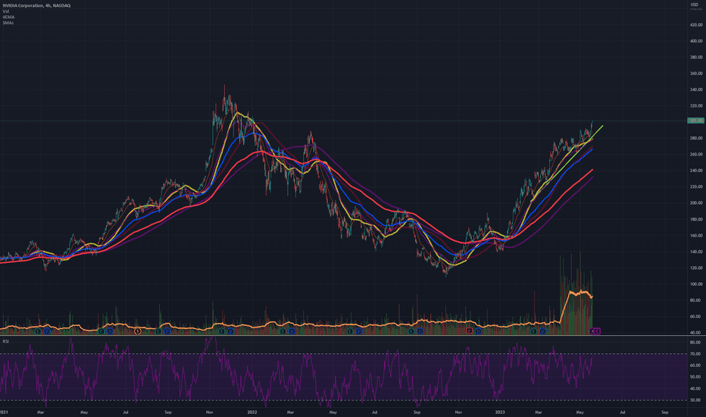706x417 pixels.
Task: Select the Aug 2021 earnings marker before Sep
Action: coord(158,331)
